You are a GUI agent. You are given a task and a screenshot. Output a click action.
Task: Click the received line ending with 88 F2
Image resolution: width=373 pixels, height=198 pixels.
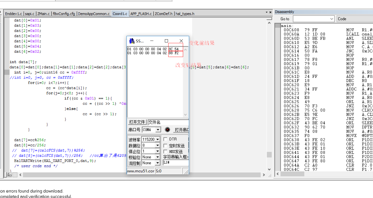point(153,53)
